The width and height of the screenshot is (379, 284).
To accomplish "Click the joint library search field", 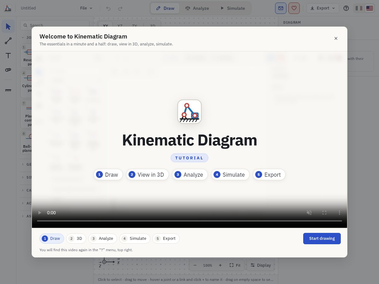I will pos(55,25).
